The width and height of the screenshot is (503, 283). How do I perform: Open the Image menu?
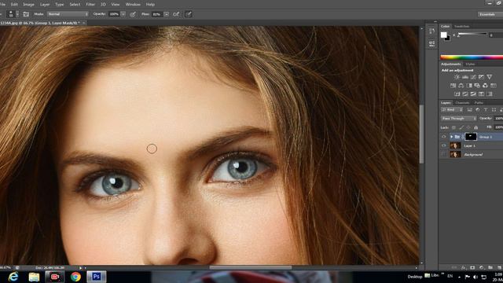pos(28,5)
